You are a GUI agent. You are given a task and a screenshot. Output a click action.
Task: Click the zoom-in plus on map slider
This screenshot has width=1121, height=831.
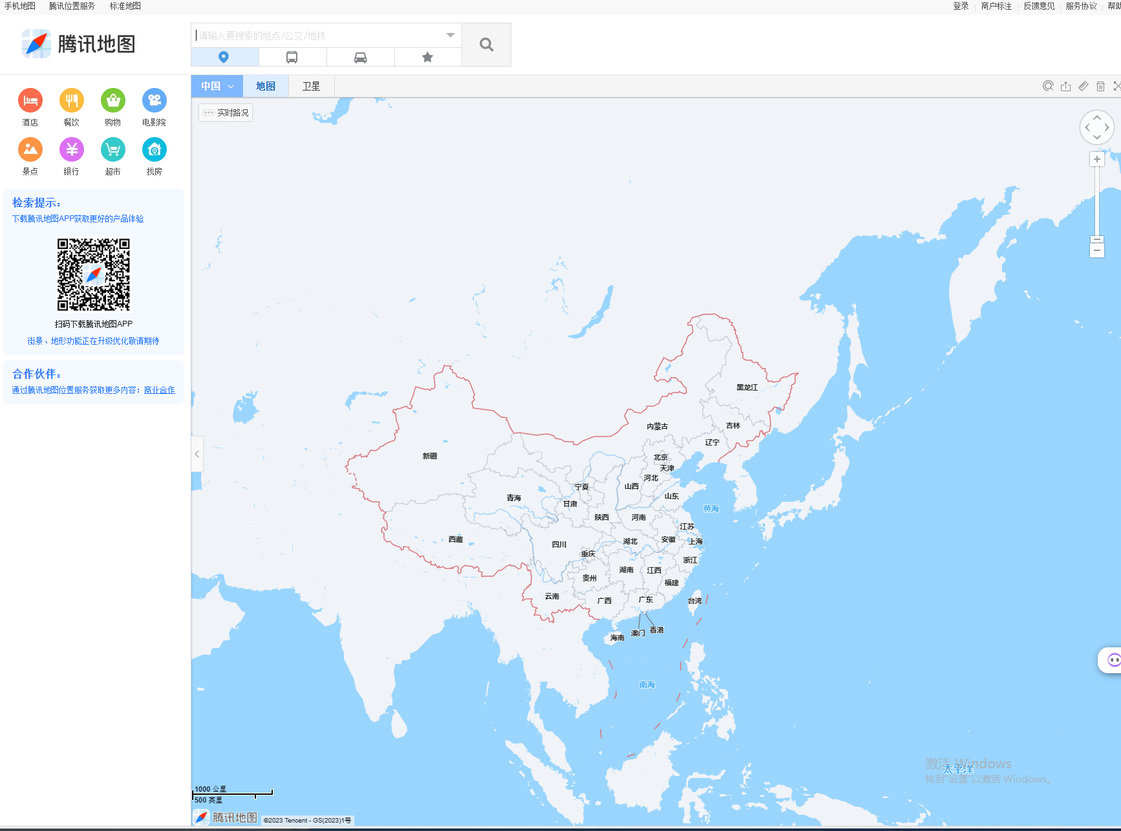tap(1097, 159)
